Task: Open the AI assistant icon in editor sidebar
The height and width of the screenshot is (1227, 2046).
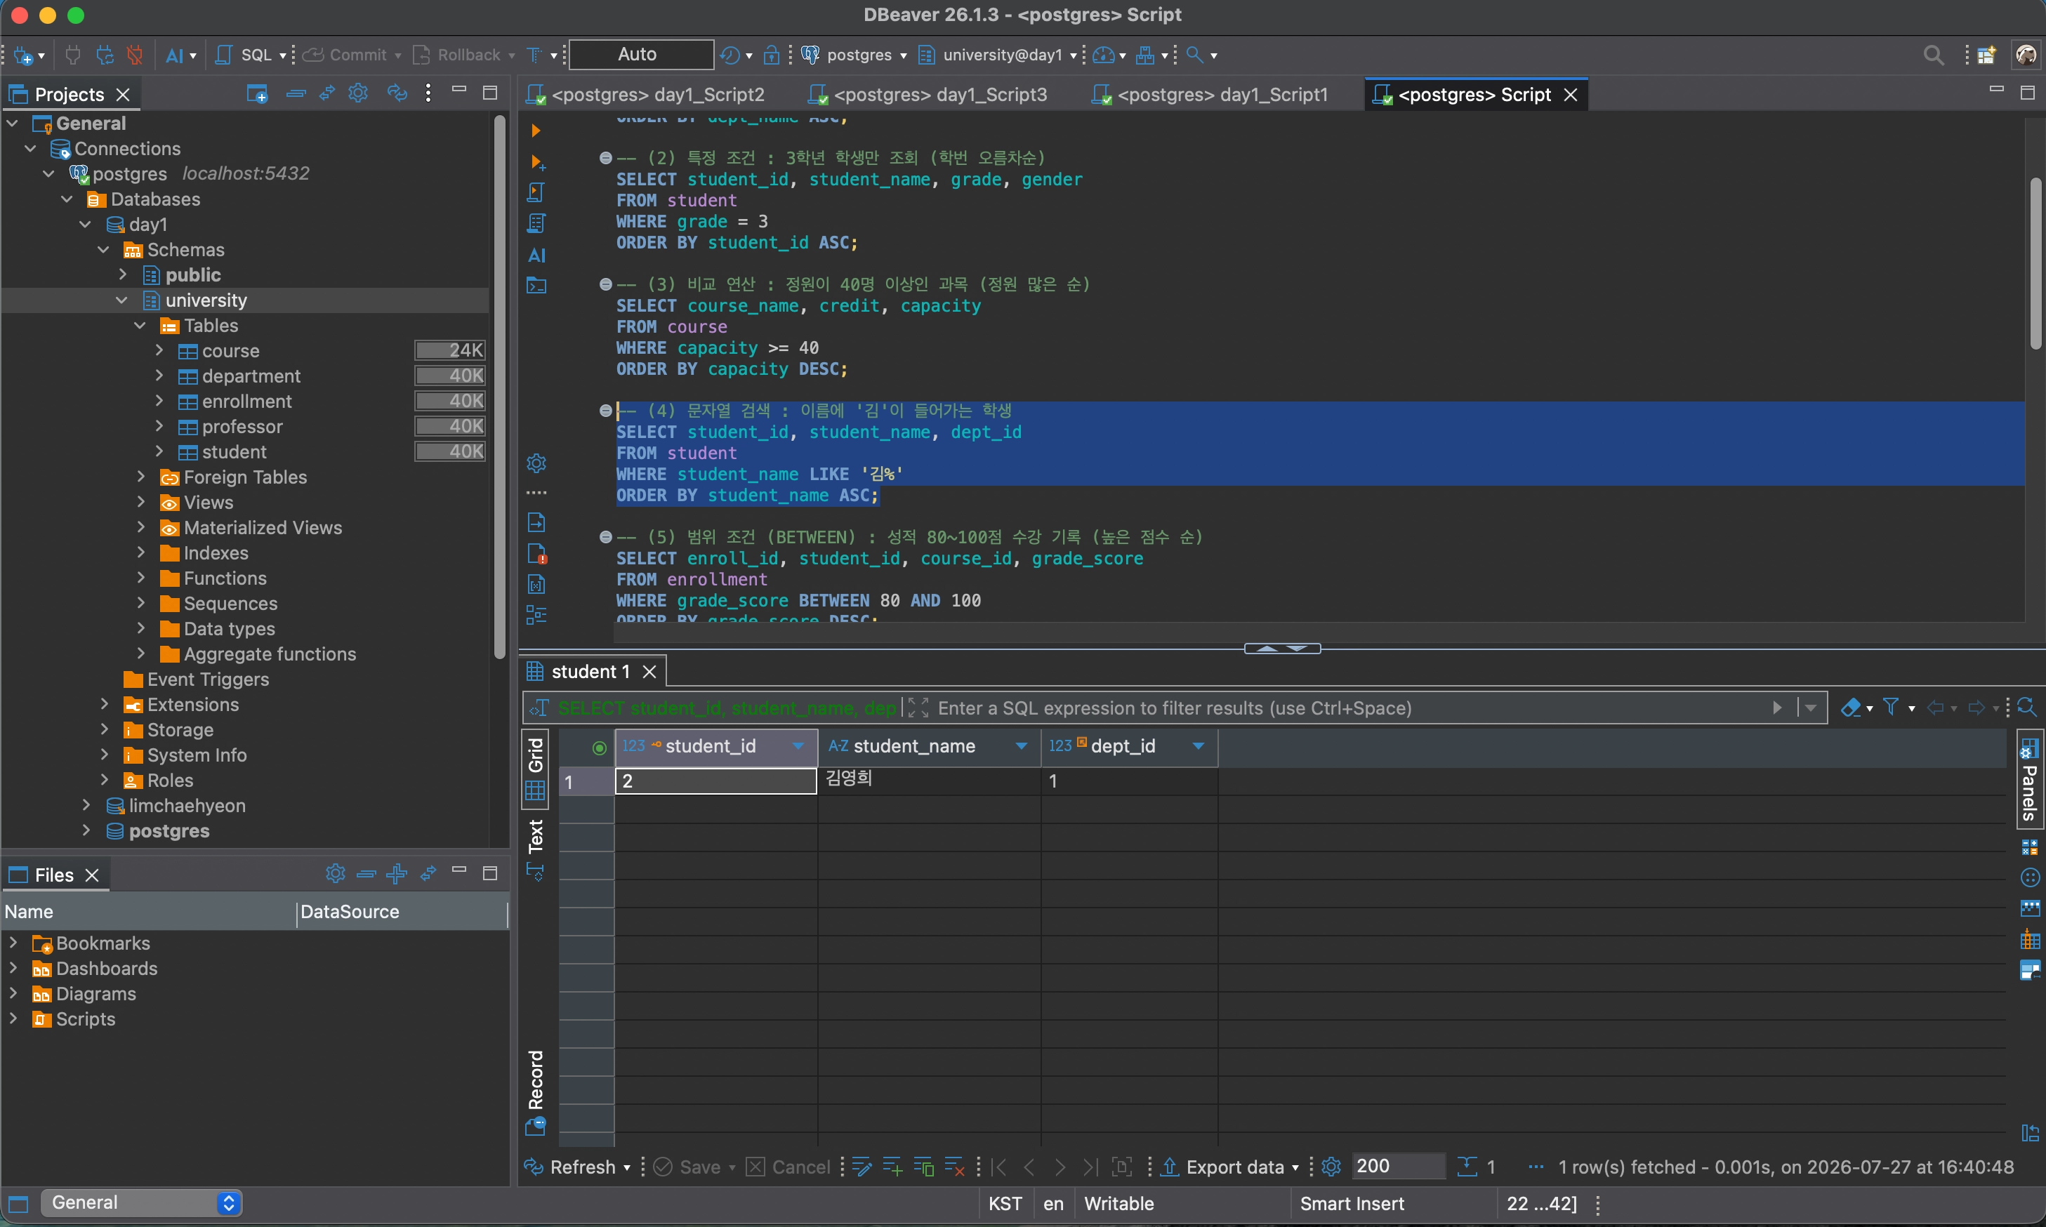Action: (x=536, y=256)
